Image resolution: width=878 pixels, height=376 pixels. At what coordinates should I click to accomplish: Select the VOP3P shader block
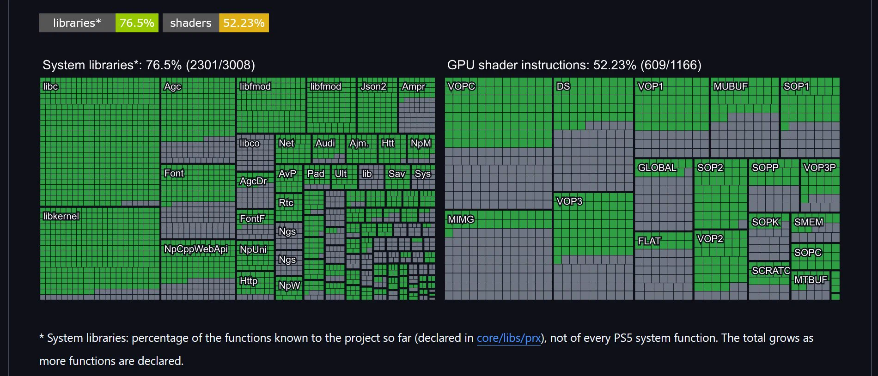click(820, 186)
